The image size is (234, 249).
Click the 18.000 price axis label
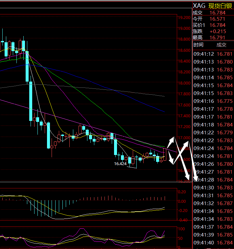[183, 83]
